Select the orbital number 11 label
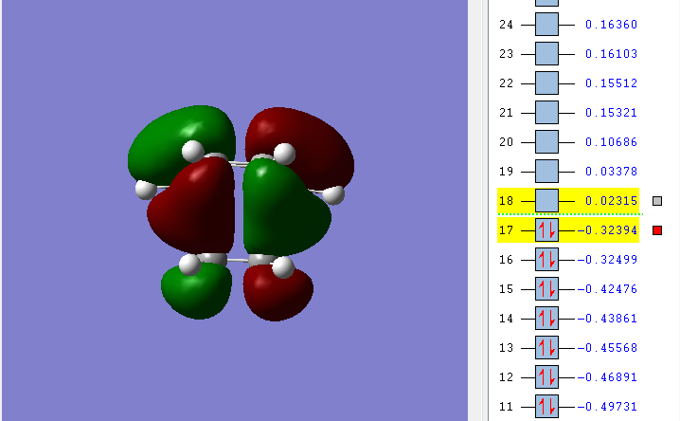The height and width of the screenshot is (421, 680). [506, 406]
